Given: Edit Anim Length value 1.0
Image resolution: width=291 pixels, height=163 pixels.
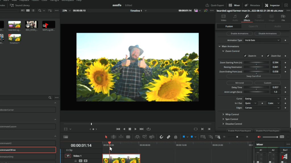Looking at the screenshot, I should tap(275, 92).
